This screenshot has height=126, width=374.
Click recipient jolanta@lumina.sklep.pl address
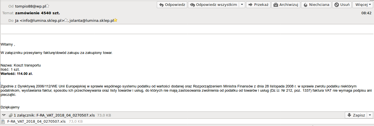point(91,20)
